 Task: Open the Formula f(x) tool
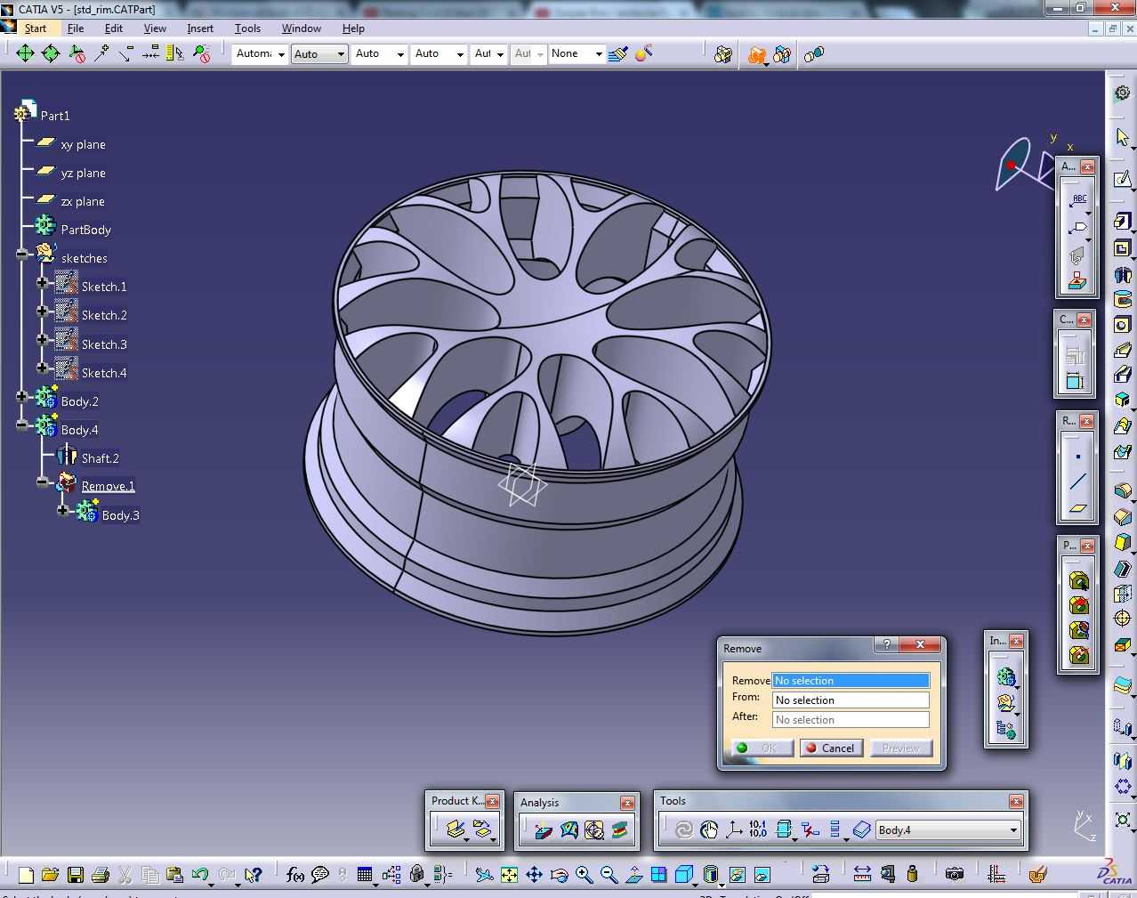pyautogui.click(x=295, y=875)
